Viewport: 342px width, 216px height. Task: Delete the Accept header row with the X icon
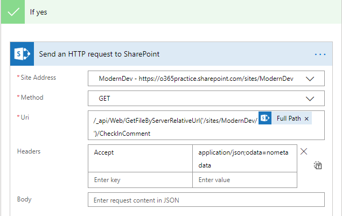point(304,152)
